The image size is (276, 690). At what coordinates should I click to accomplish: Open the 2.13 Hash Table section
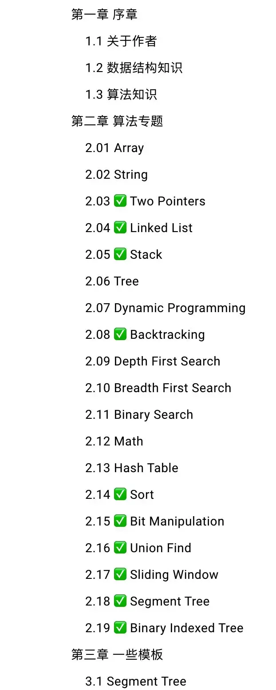pos(132,468)
